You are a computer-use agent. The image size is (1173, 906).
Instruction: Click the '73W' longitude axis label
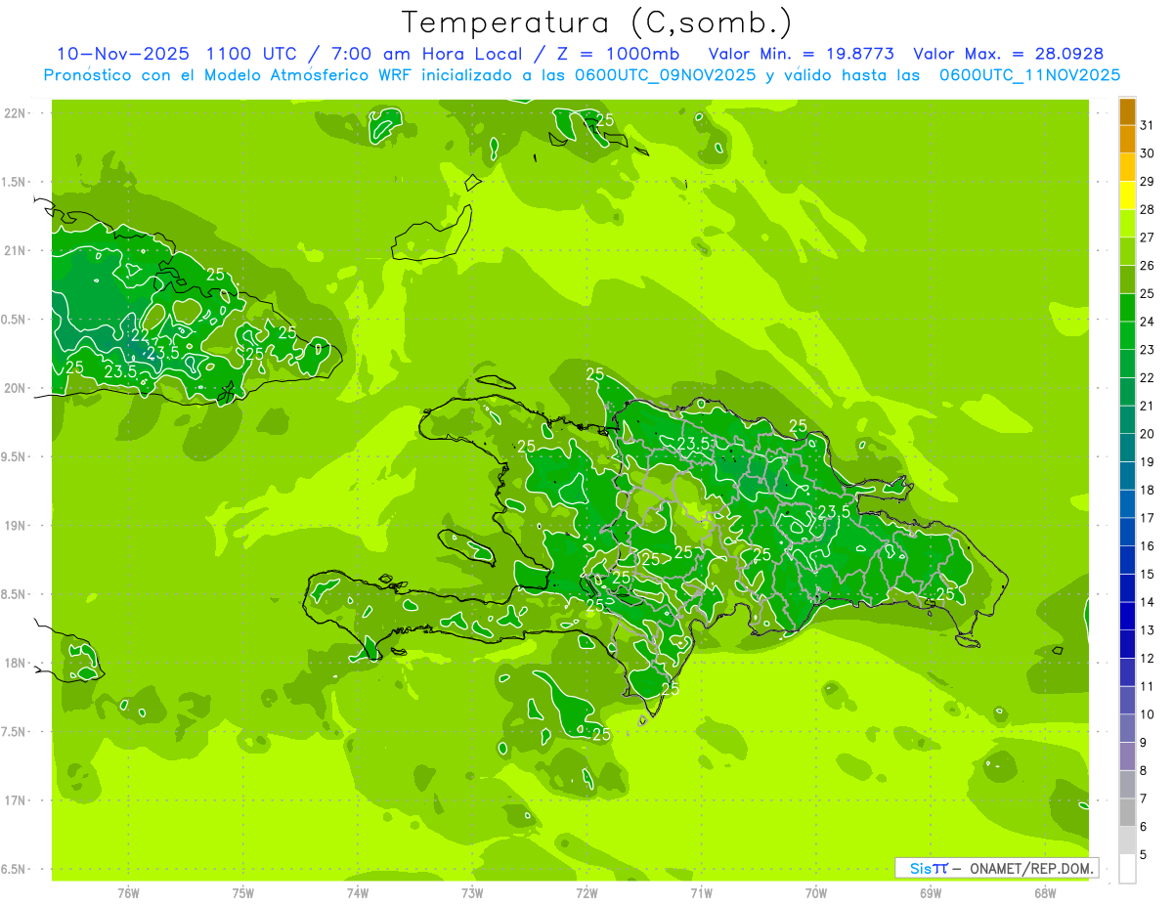(x=472, y=892)
